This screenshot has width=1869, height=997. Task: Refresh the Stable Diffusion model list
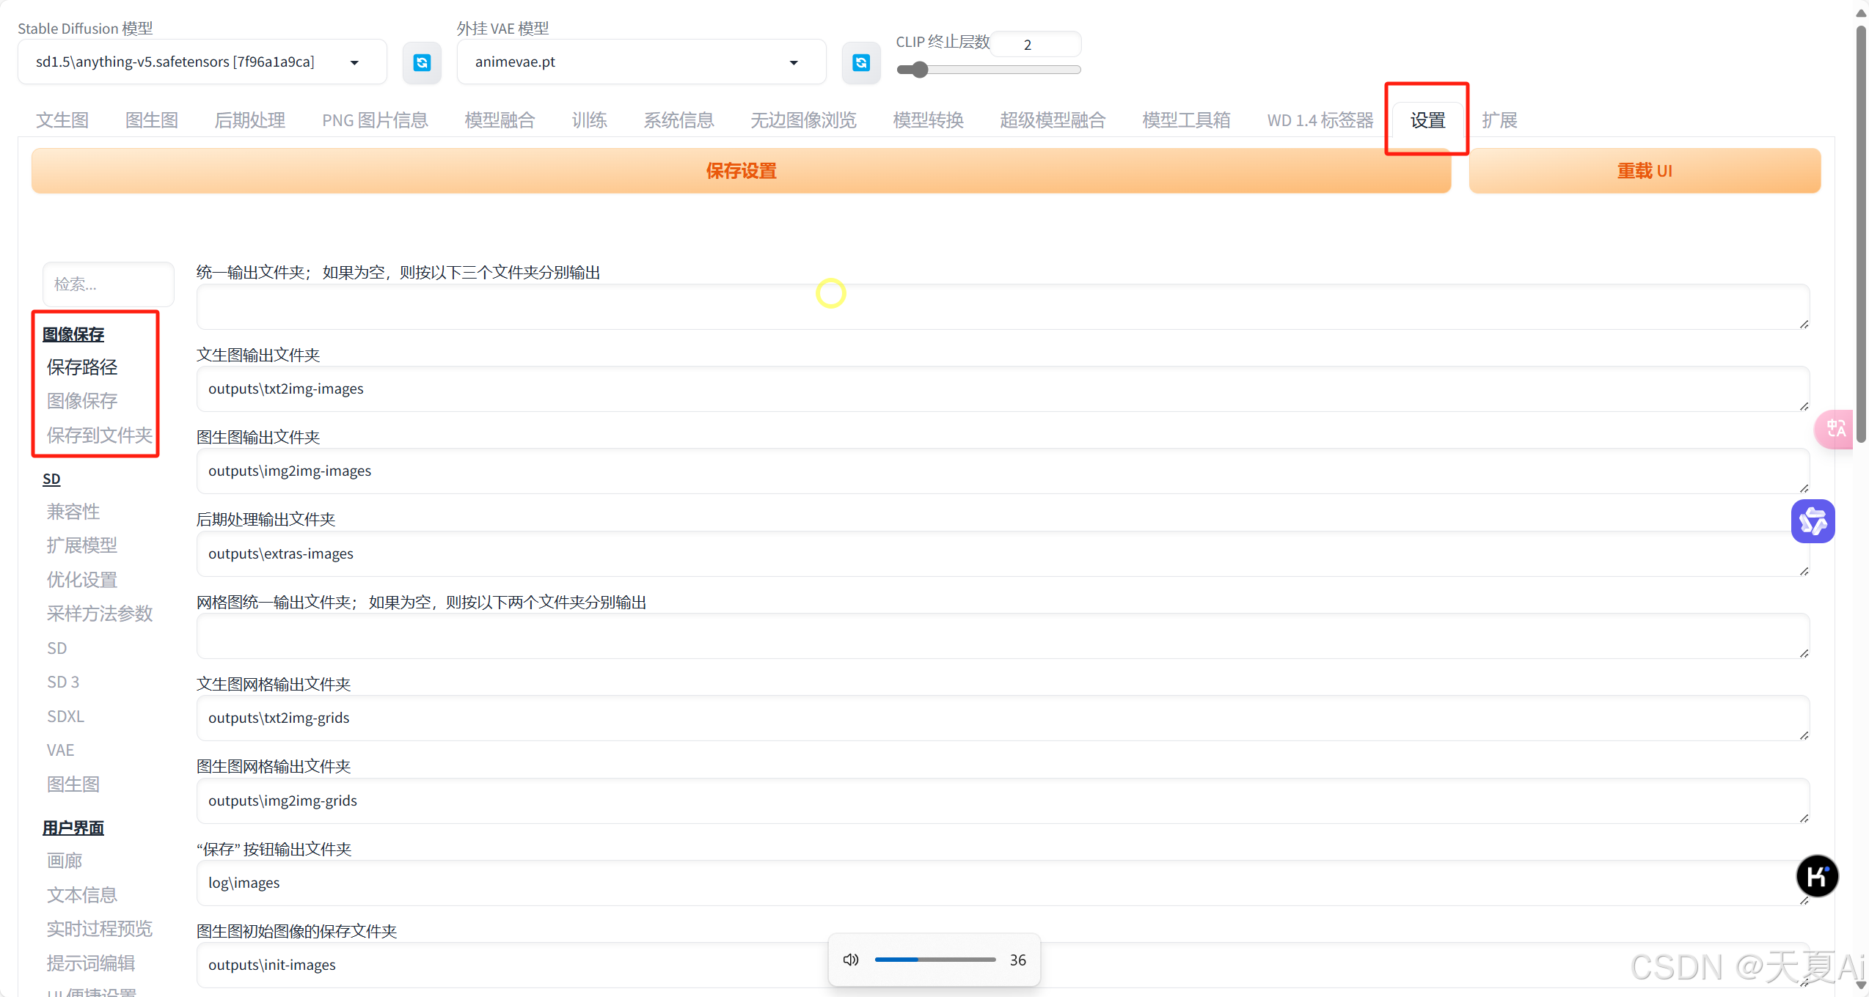pos(422,63)
